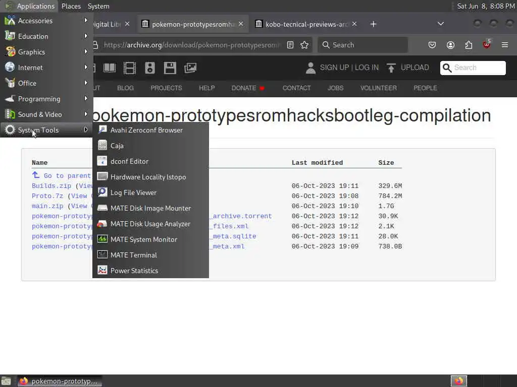Open MATE Disk Usage Analyzer
The width and height of the screenshot is (517, 387).
(150, 224)
